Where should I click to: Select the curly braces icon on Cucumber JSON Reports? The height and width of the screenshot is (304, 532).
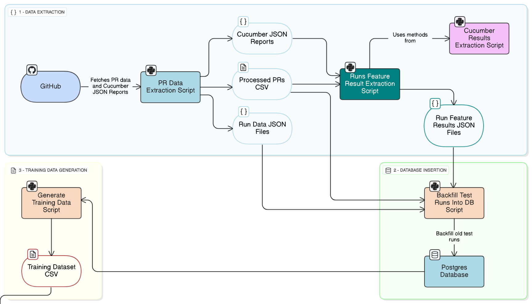[243, 22]
